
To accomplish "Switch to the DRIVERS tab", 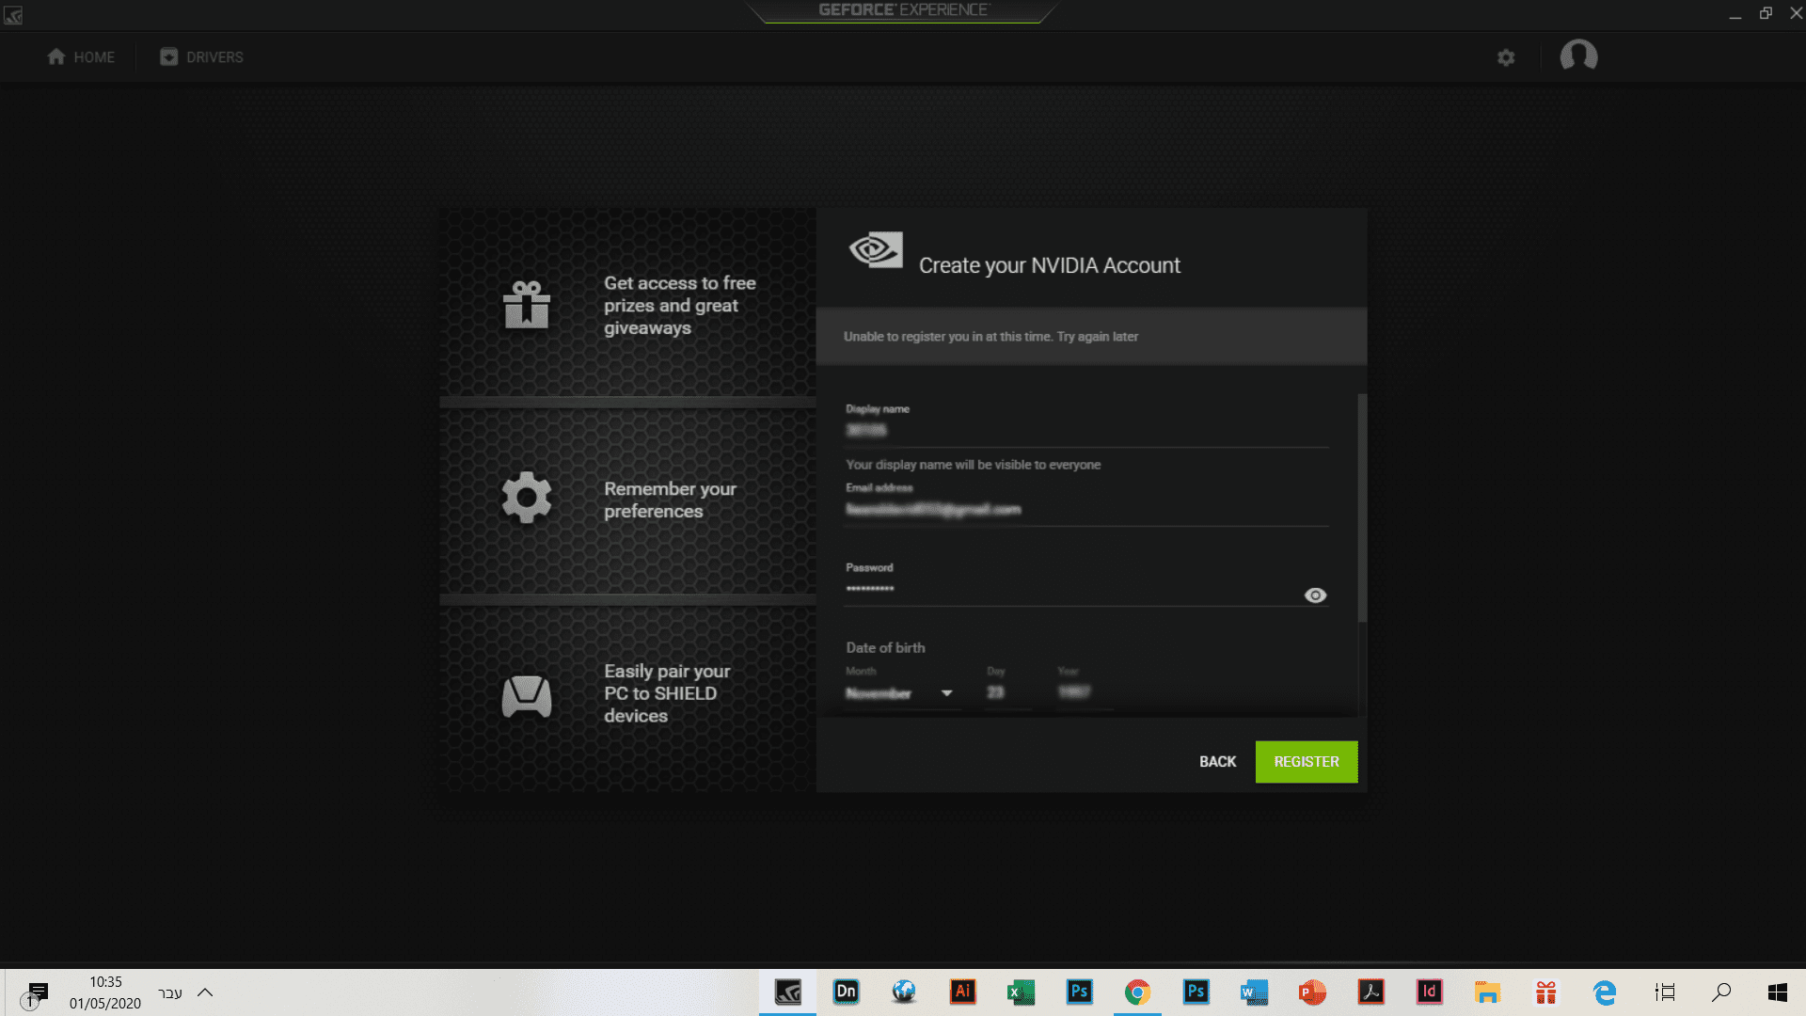I will [201, 57].
